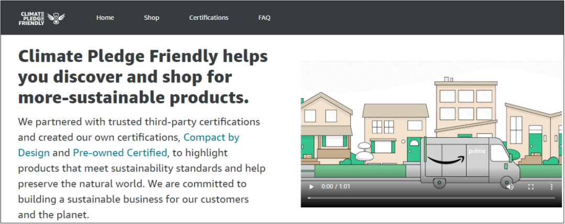Screen dimensions: 565x224
Task: Open the FAQ nav item
Action: click(x=264, y=18)
